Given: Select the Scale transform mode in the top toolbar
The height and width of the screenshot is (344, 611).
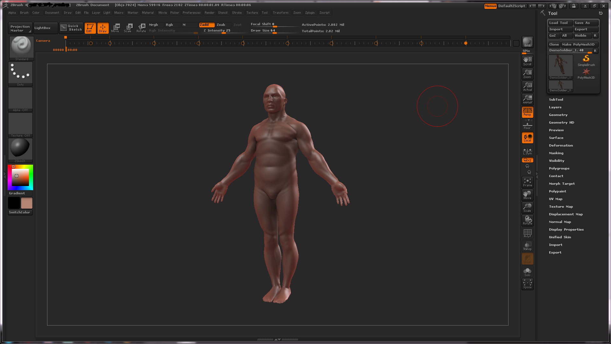Looking at the screenshot, I should coord(128,28).
